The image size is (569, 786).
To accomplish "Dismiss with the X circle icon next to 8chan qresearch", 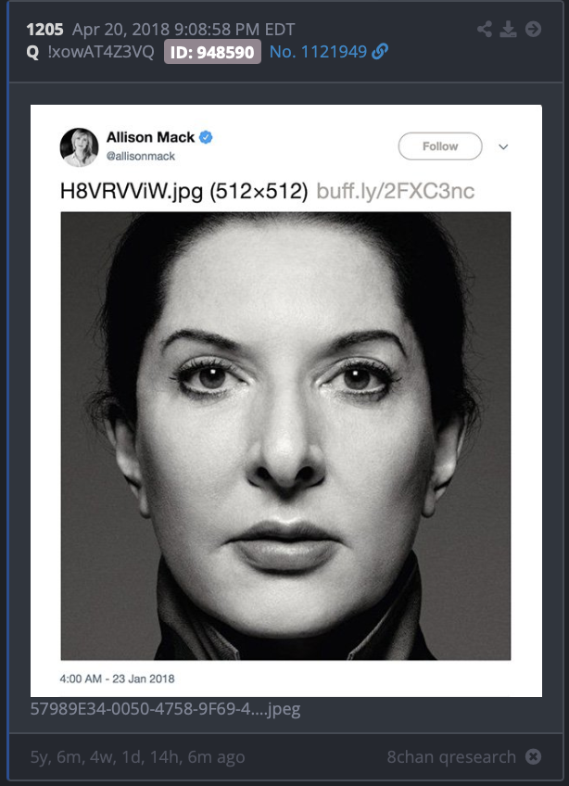I will (533, 756).
